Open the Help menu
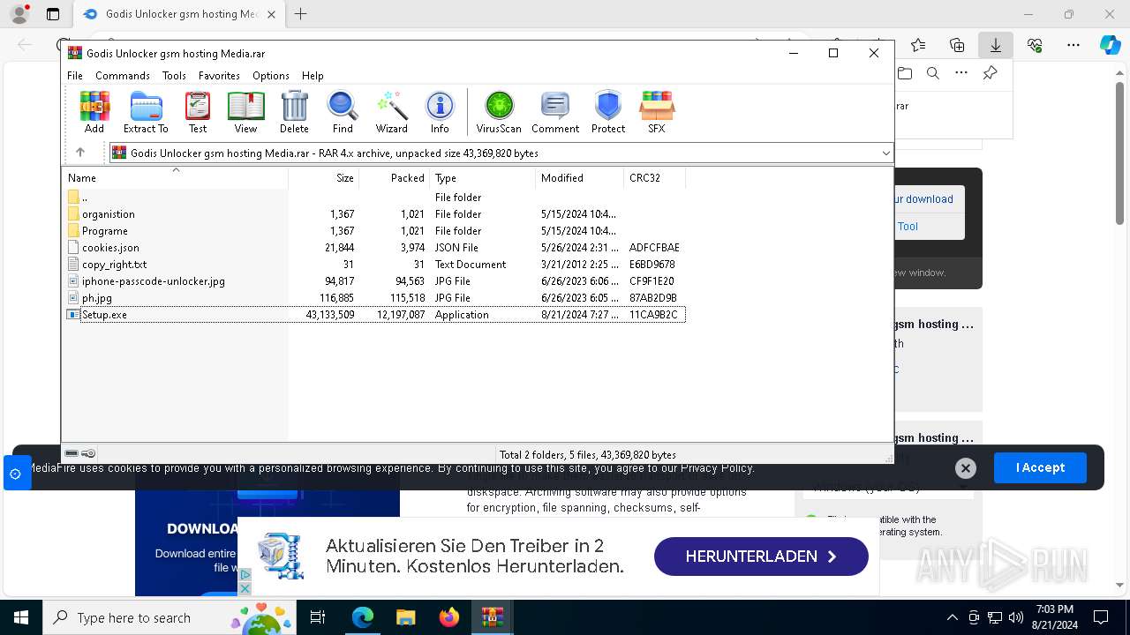The width and height of the screenshot is (1130, 635). [x=313, y=76]
